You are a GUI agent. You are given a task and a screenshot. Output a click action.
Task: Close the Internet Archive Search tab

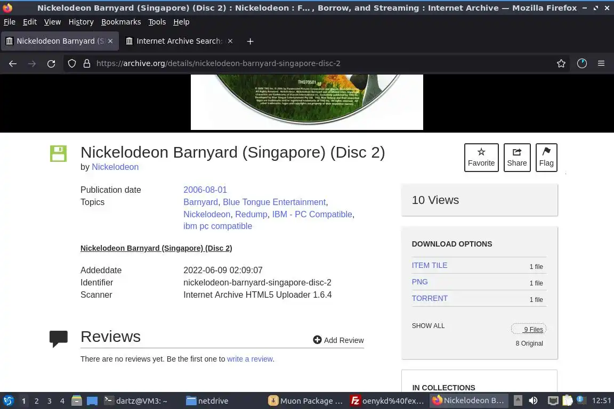(230, 41)
